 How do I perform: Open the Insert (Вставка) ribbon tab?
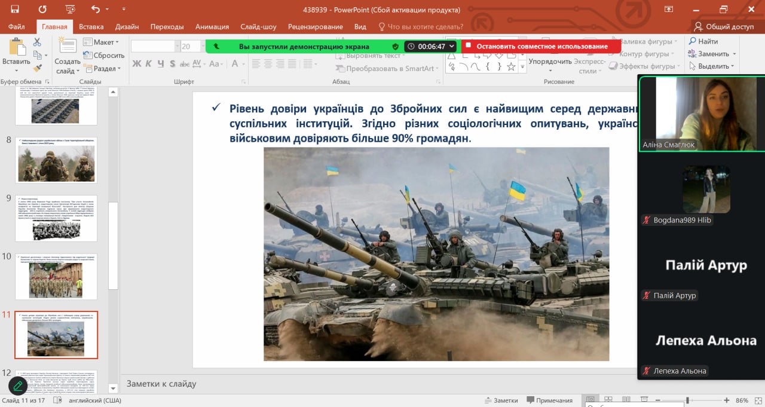91,27
